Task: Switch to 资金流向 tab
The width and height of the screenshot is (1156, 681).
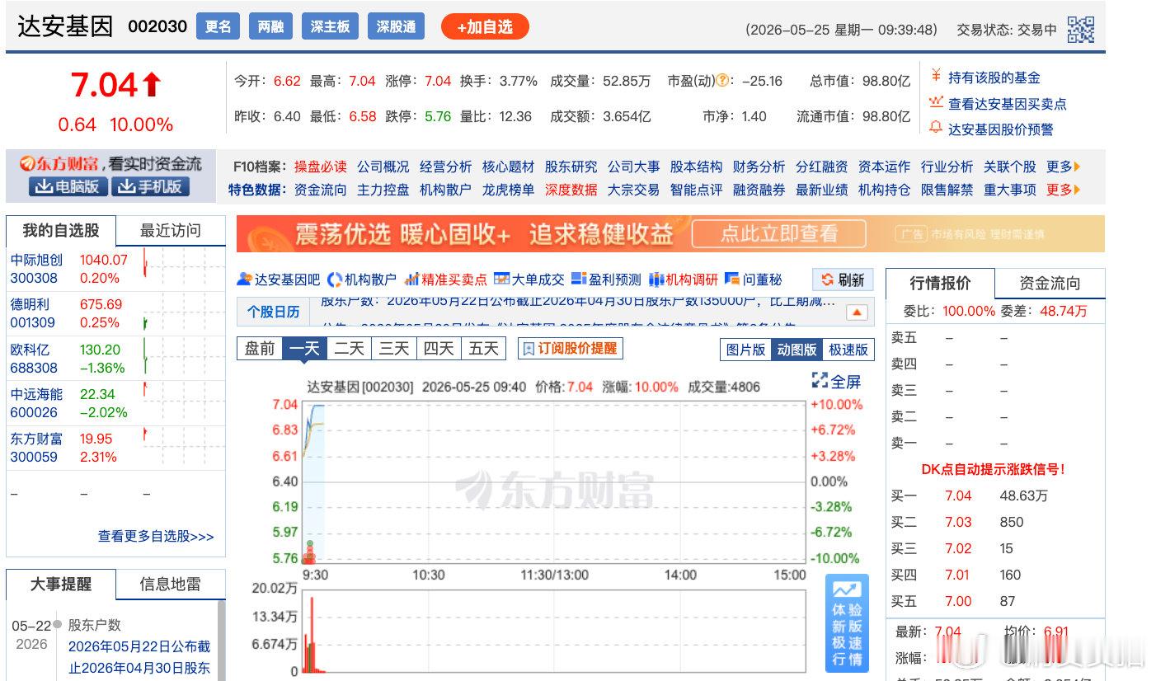Action: (1050, 284)
